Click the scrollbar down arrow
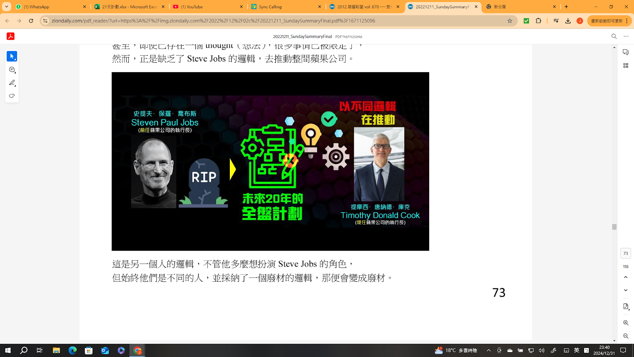The height and width of the screenshot is (357, 634). pyautogui.click(x=614, y=340)
